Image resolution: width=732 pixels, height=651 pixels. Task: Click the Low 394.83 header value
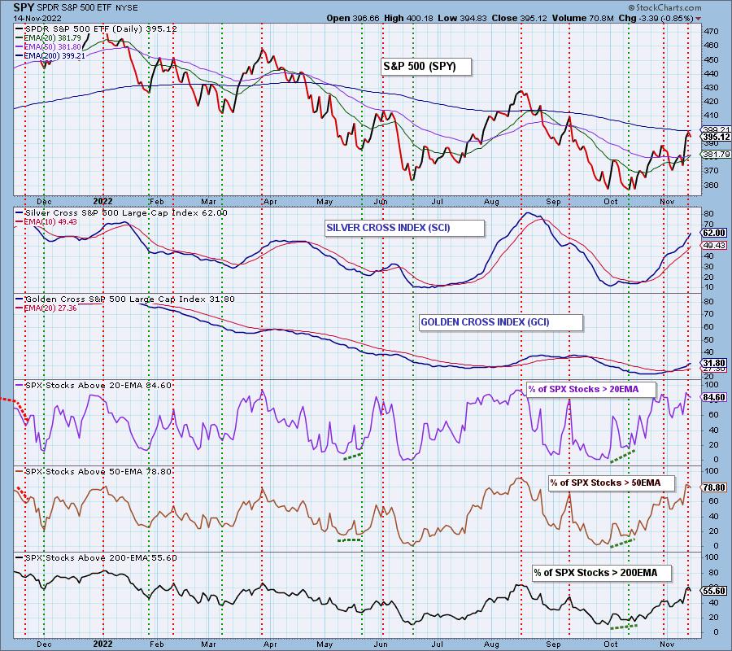coord(462,18)
